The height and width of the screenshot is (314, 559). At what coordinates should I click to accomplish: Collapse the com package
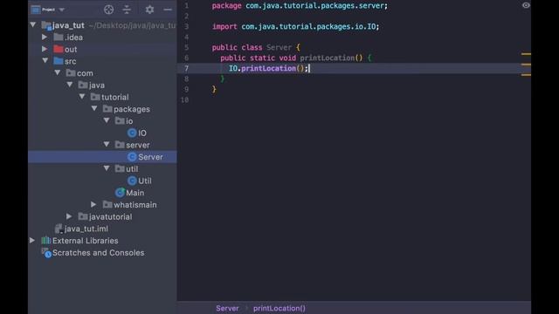(x=58, y=73)
